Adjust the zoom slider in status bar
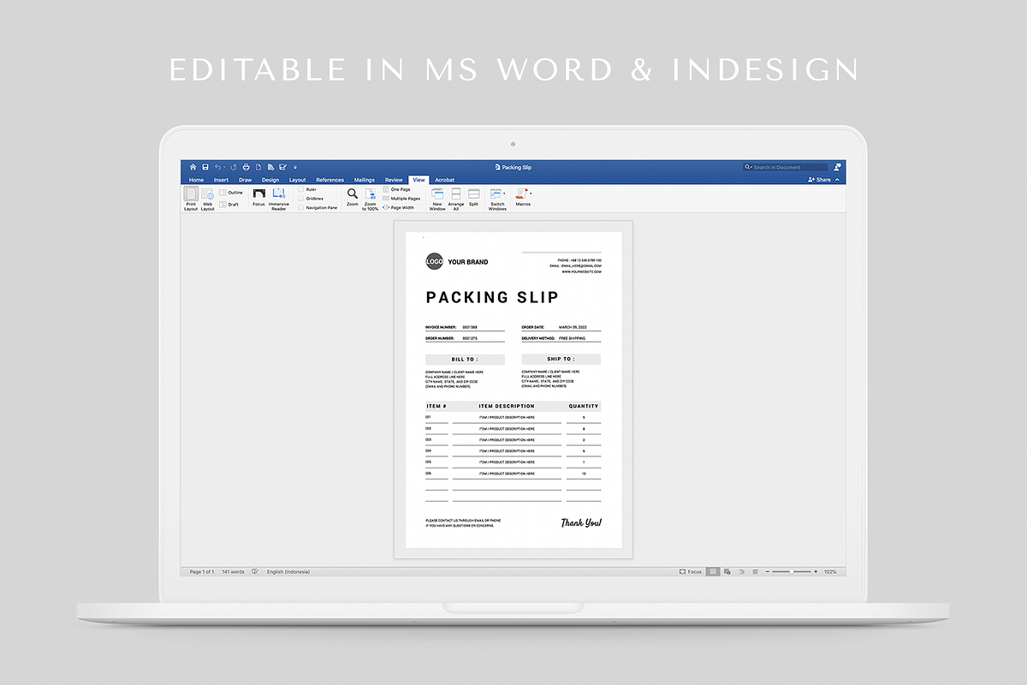The height and width of the screenshot is (685, 1027). point(791,571)
